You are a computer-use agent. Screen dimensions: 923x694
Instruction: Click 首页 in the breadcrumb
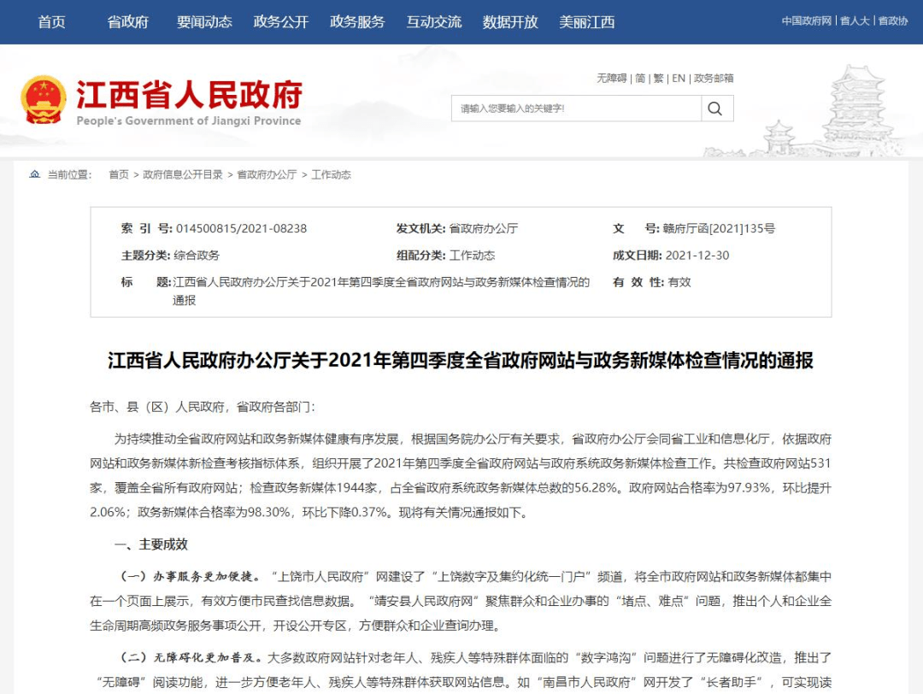pos(118,174)
